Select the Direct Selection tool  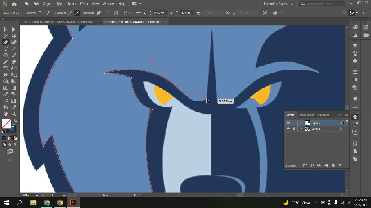(x=14, y=29)
